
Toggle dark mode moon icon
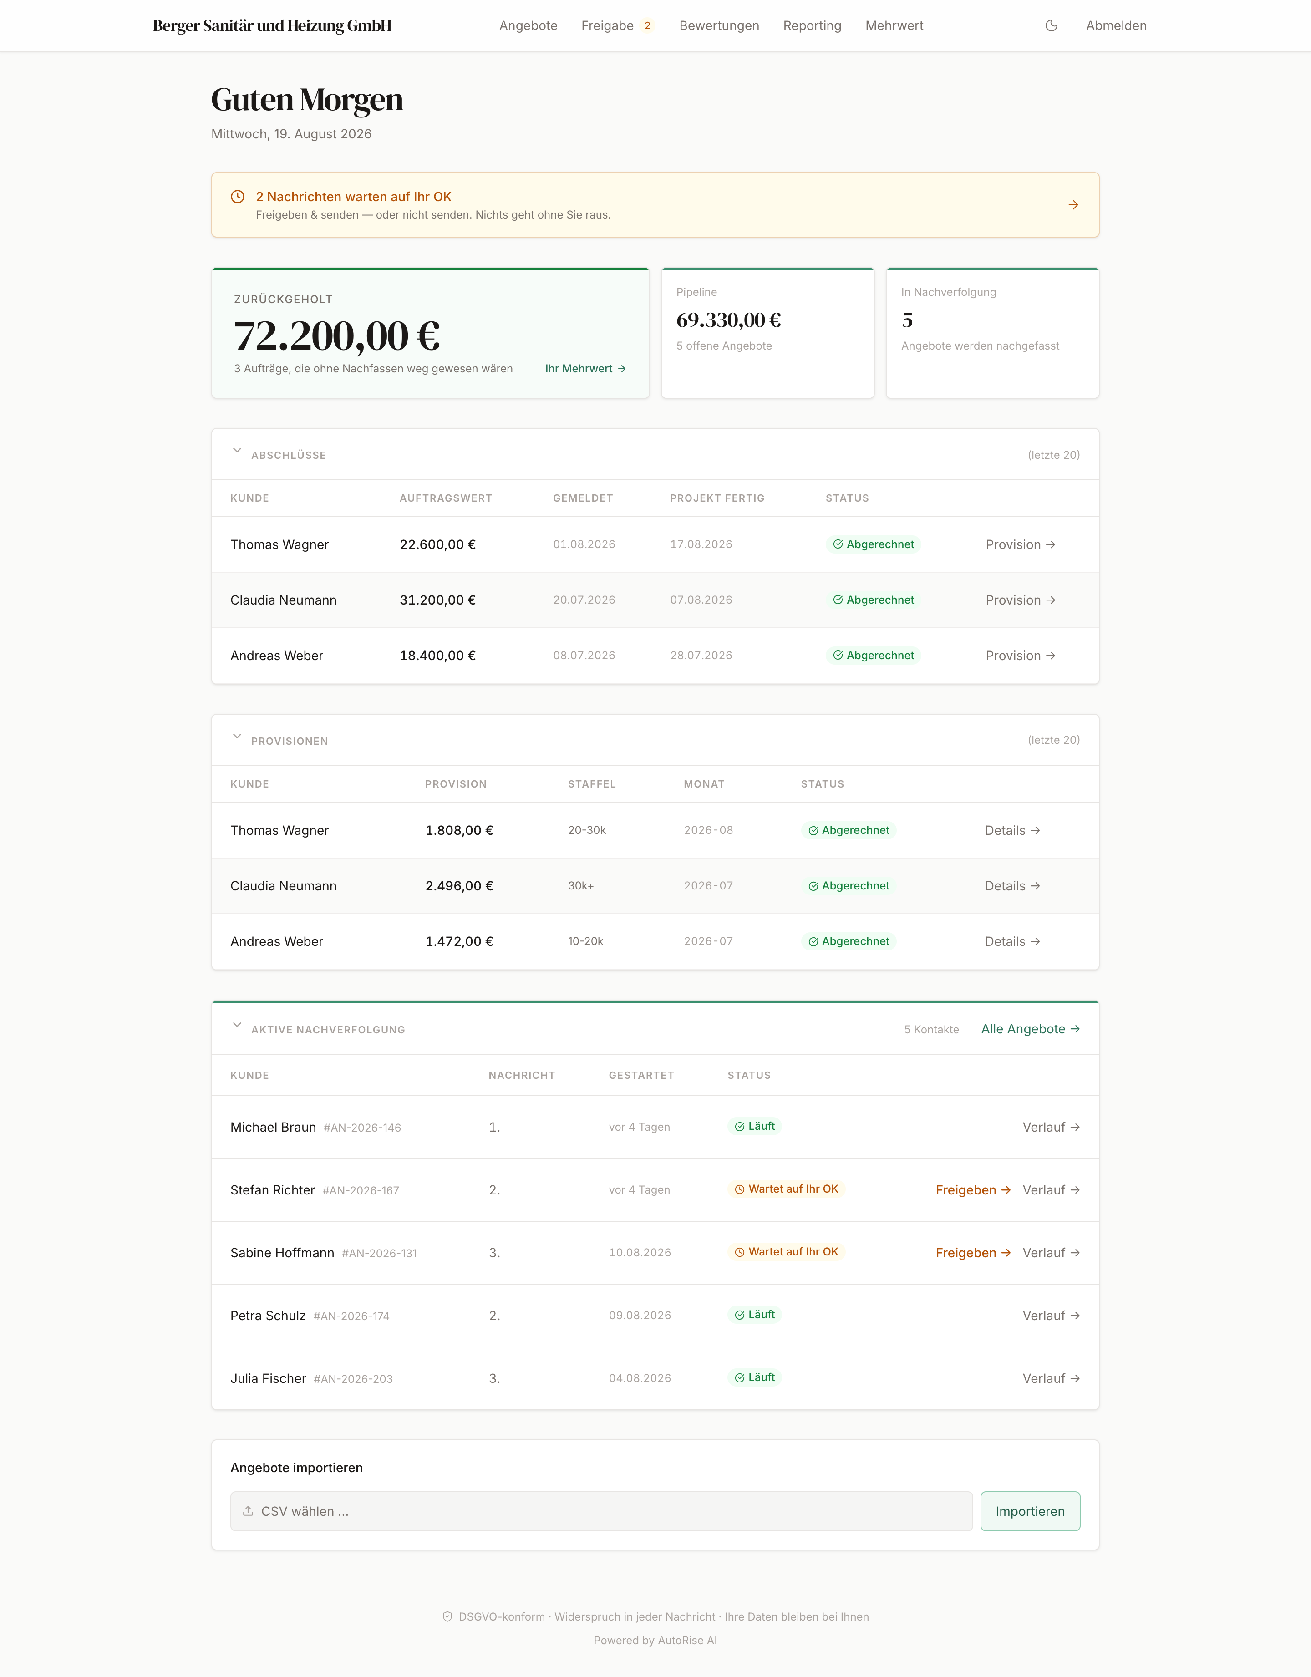coord(1052,25)
